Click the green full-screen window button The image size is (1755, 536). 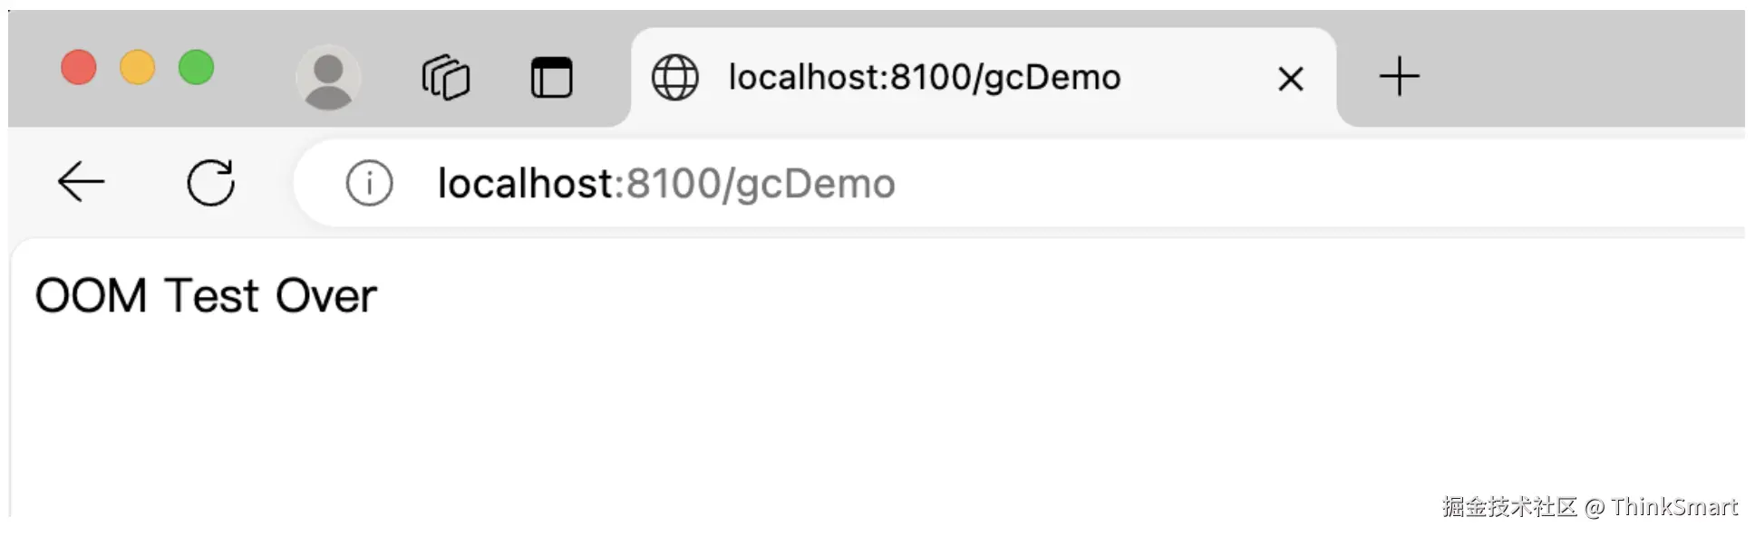tap(197, 68)
